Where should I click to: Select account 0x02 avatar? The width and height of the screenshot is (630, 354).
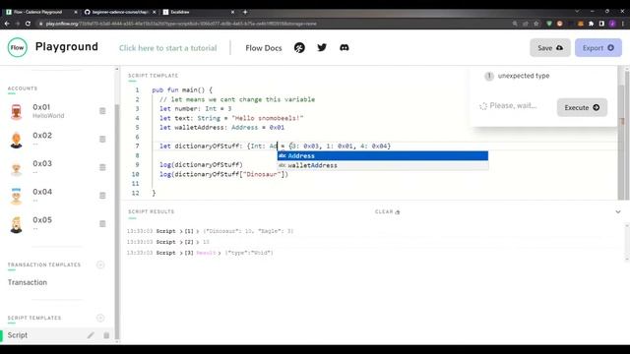[x=16, y=140]
